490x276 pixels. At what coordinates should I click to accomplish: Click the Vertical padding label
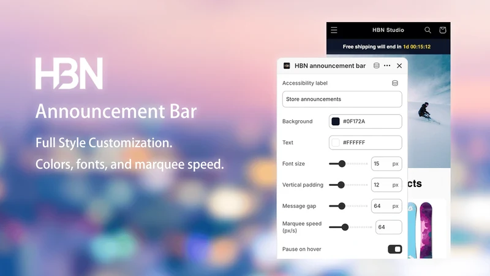pos(303,185)
